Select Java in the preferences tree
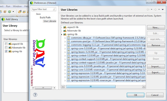 point(38,14)
